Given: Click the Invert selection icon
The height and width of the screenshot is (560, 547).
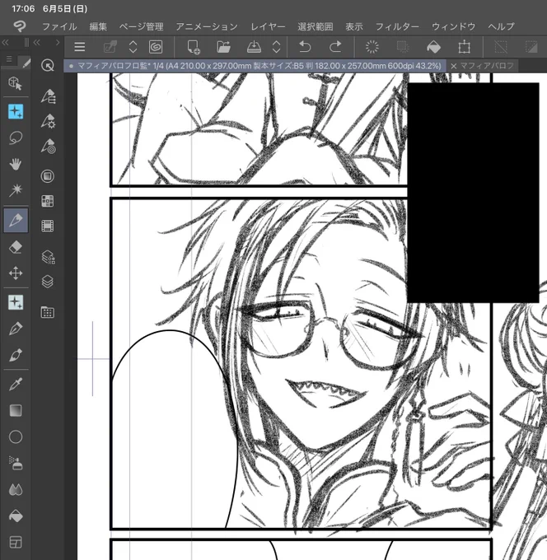Looking at the screenshot, I should point(531,47).
